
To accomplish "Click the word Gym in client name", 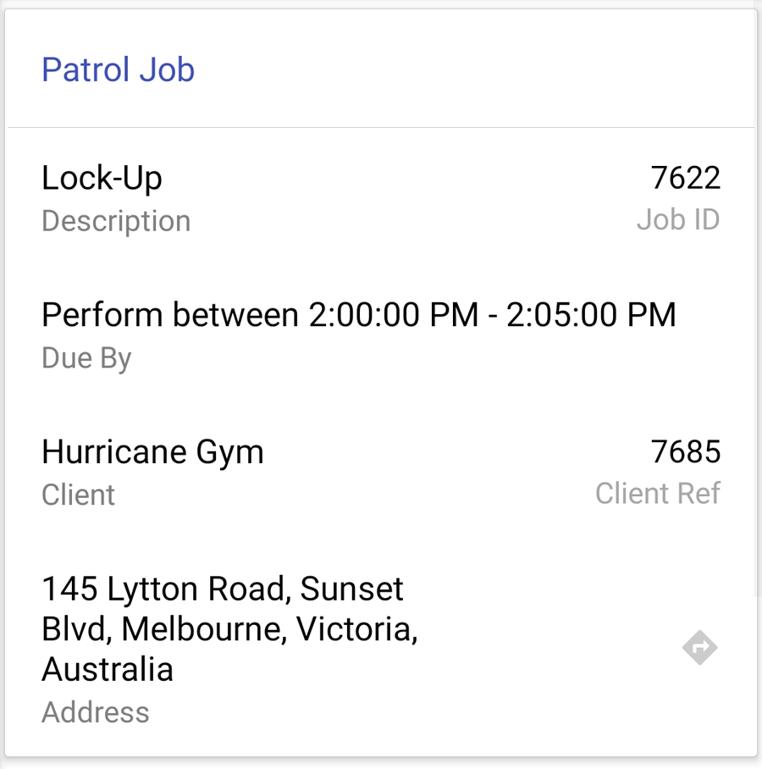I will pyautogui.click(x=230, y=453).
